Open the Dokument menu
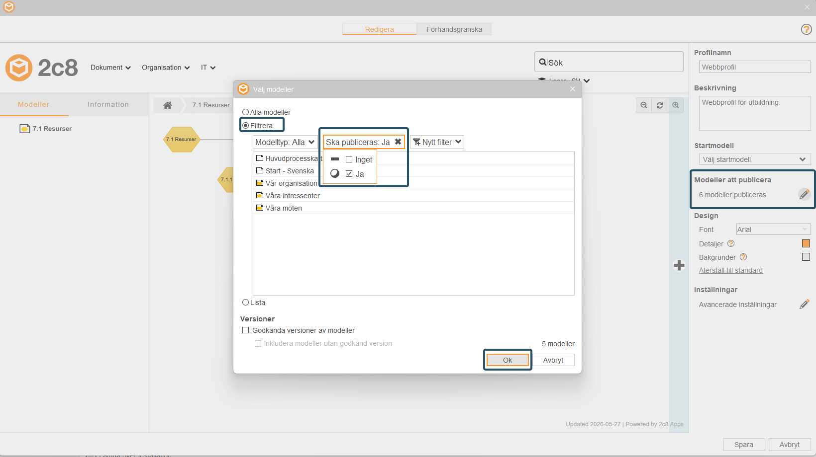This screenshot has width=816, height=457. (x=110, y=68)
